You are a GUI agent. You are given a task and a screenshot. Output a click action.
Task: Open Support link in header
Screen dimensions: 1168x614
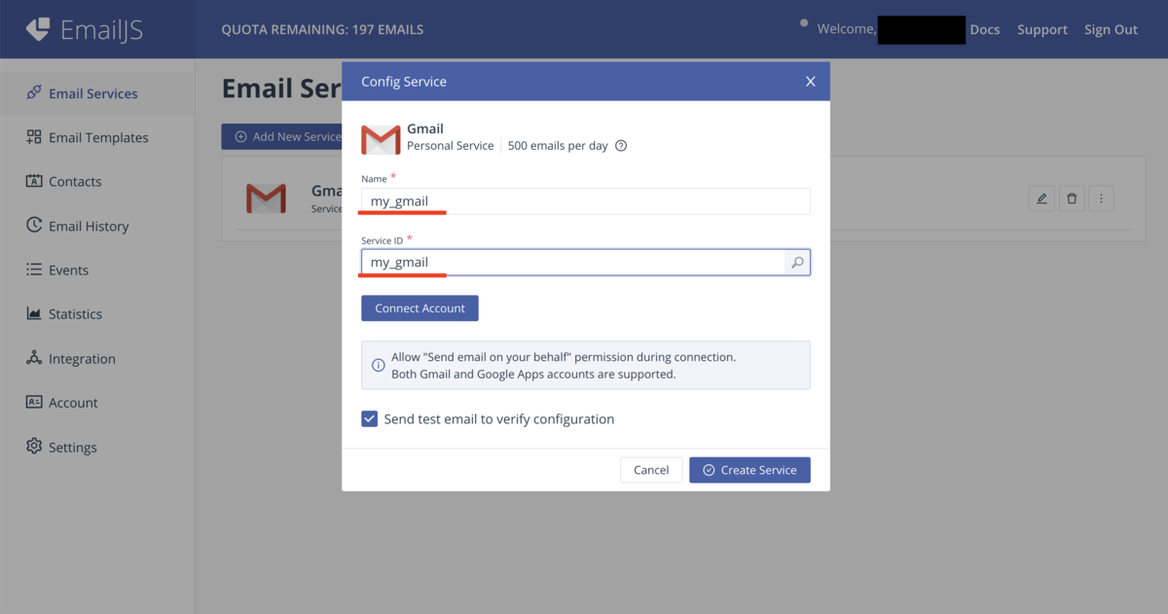pyautogui.click(x=1042, y=29)
